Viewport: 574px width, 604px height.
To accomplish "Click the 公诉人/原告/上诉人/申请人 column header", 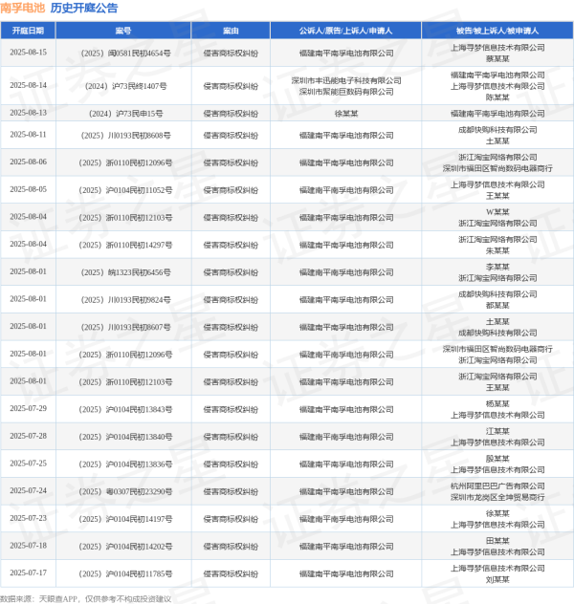I will [345, 31].
